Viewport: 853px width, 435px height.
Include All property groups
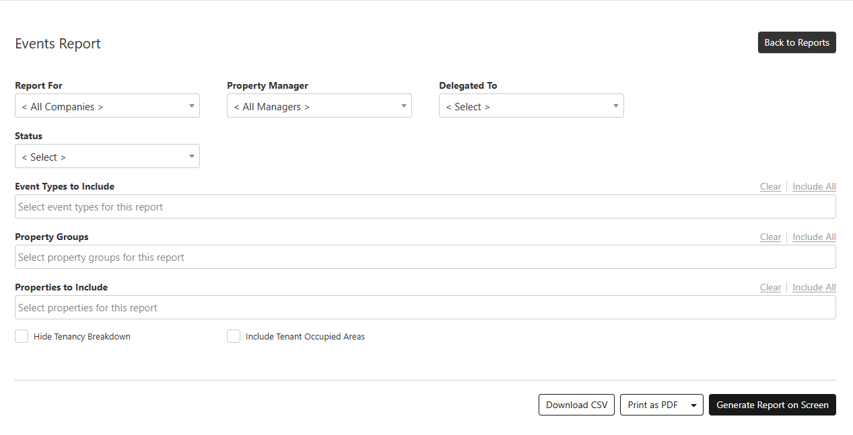click(x=814, y=237)
